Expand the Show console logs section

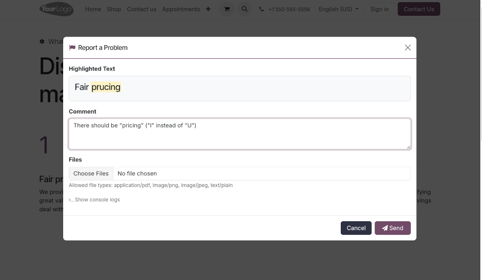click(x=94, y=199)
